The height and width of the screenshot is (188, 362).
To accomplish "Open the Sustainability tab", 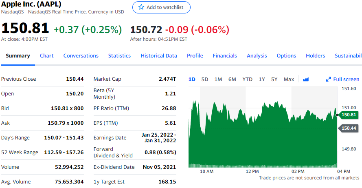I will pyautogui.click(x=348, y=56).
